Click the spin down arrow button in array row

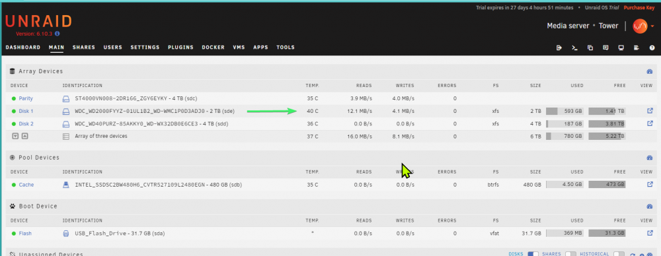tap(16, 137)
